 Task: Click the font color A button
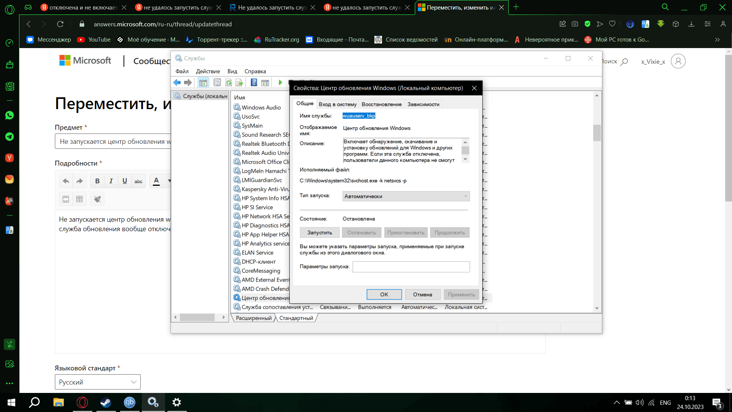(x=156, y=181)
